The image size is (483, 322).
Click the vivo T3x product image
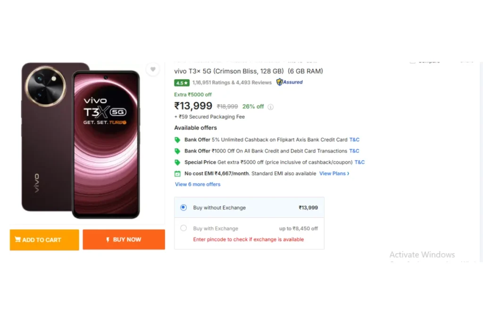81,140
